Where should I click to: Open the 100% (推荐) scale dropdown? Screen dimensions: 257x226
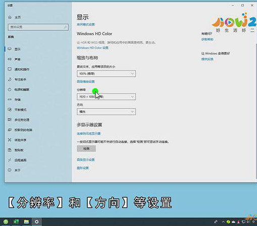106,74
